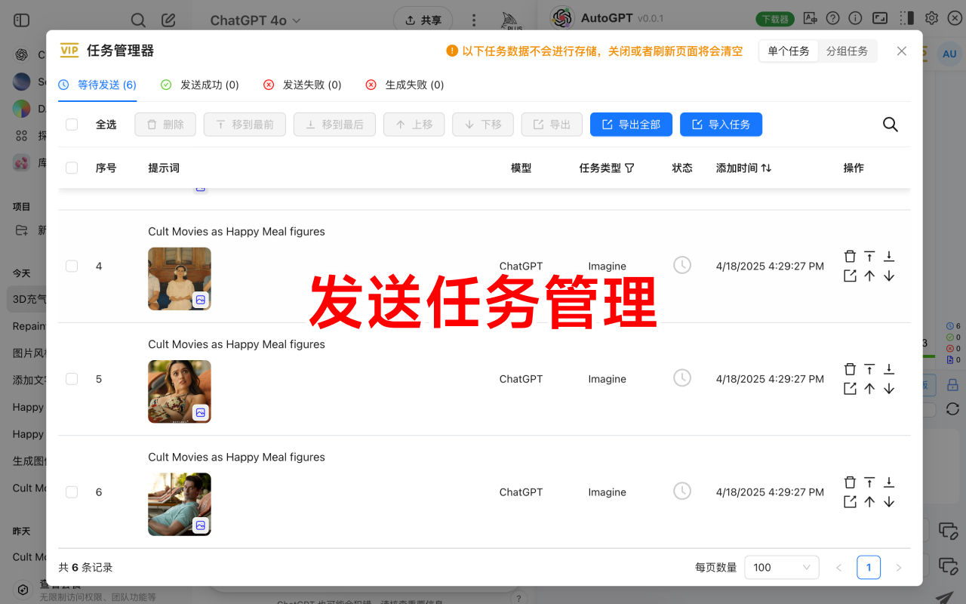Move task 5 up one position with the up arrow
Image resolution: width=966 pixels, height=604 pixels.
(869, 388)
